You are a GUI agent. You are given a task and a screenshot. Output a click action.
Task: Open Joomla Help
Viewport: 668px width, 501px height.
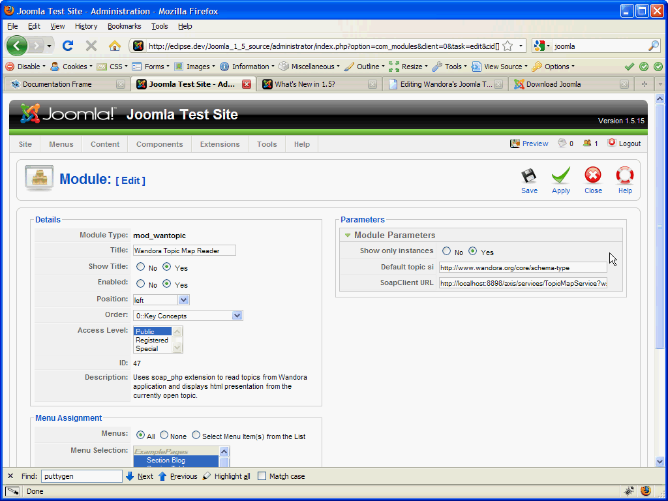(624, 180)
